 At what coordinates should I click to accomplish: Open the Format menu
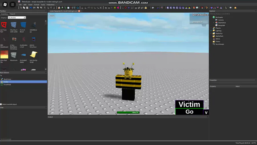coord(37,5)
